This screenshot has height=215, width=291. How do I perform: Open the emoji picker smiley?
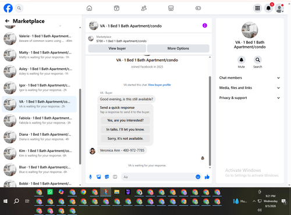[x=198, y=177]
